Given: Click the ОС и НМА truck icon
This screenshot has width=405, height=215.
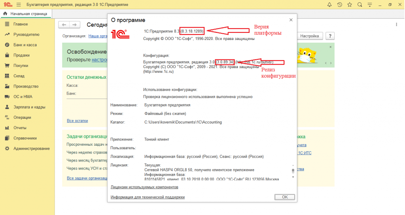Looking at the screenshot, I should coord(7,97).
